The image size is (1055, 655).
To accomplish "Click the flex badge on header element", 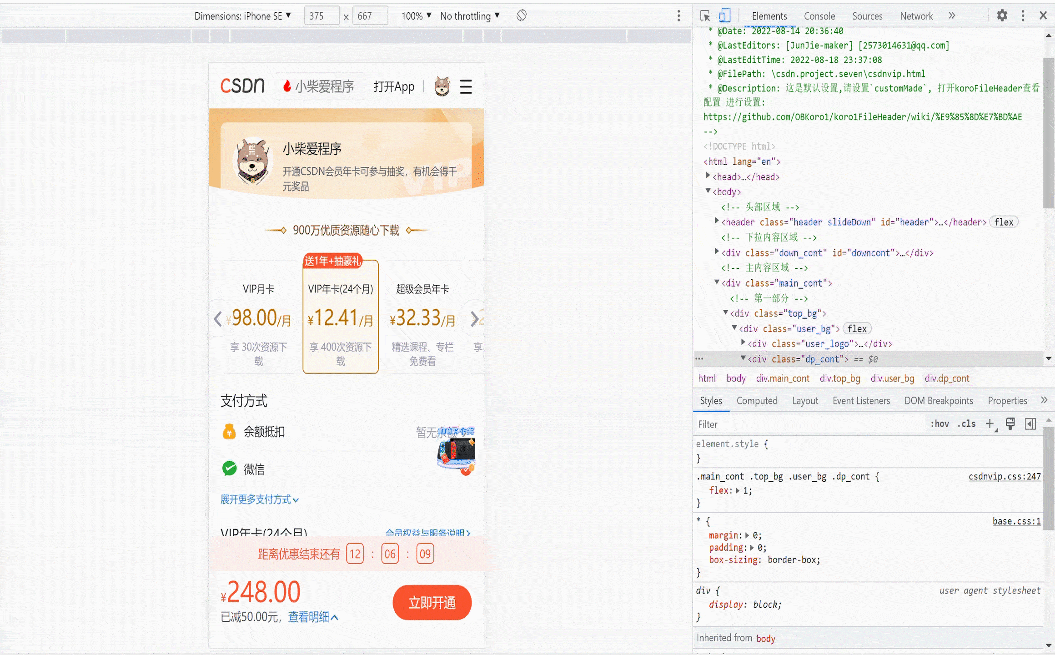I will 1004,222.
